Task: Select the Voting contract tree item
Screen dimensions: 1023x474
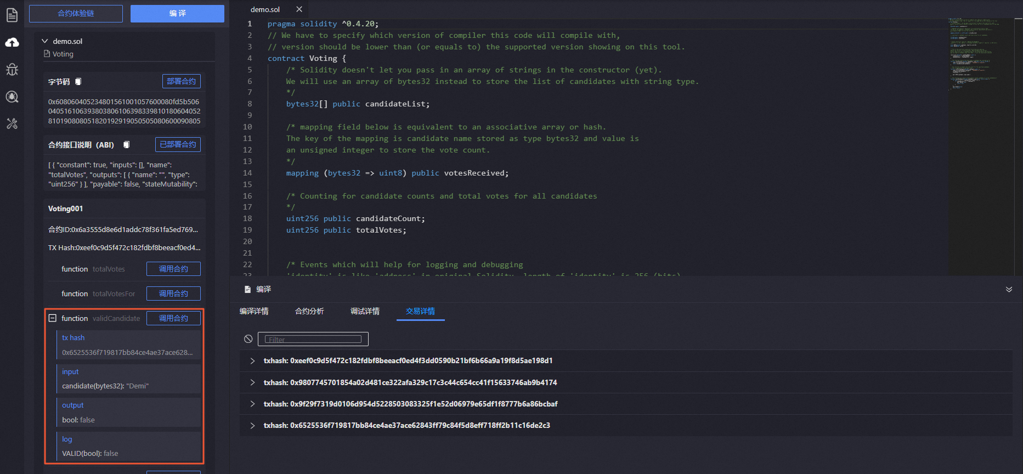Action: (x=63, y=54)
